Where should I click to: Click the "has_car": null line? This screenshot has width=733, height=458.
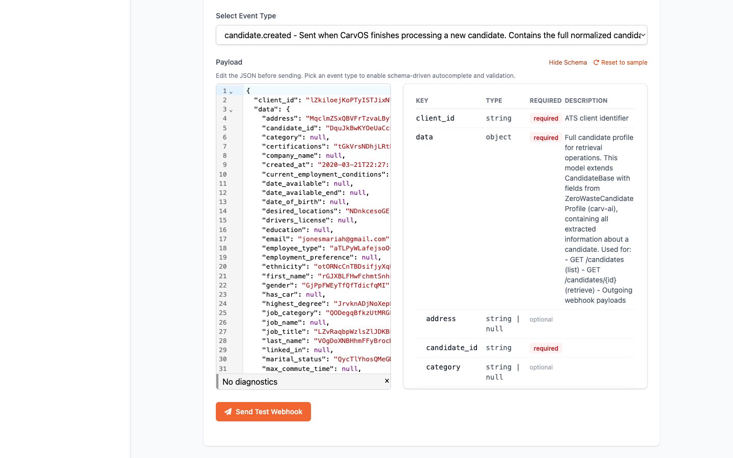tap(317, 295)
